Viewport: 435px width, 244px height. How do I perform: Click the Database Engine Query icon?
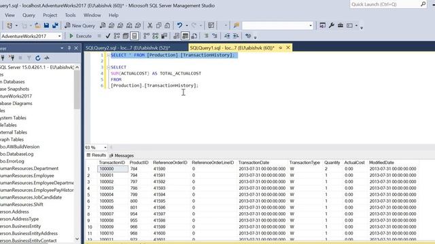point(103,26)
